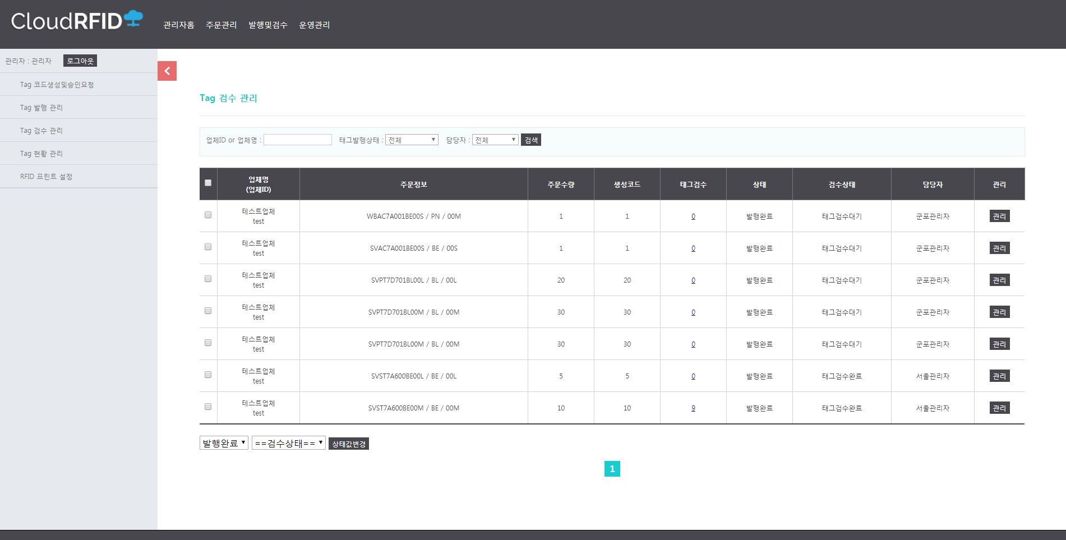Click the 주문정보 column header
Viewport: 1066px width, 540px height.
pyautogui.click(x=414, y=184)
